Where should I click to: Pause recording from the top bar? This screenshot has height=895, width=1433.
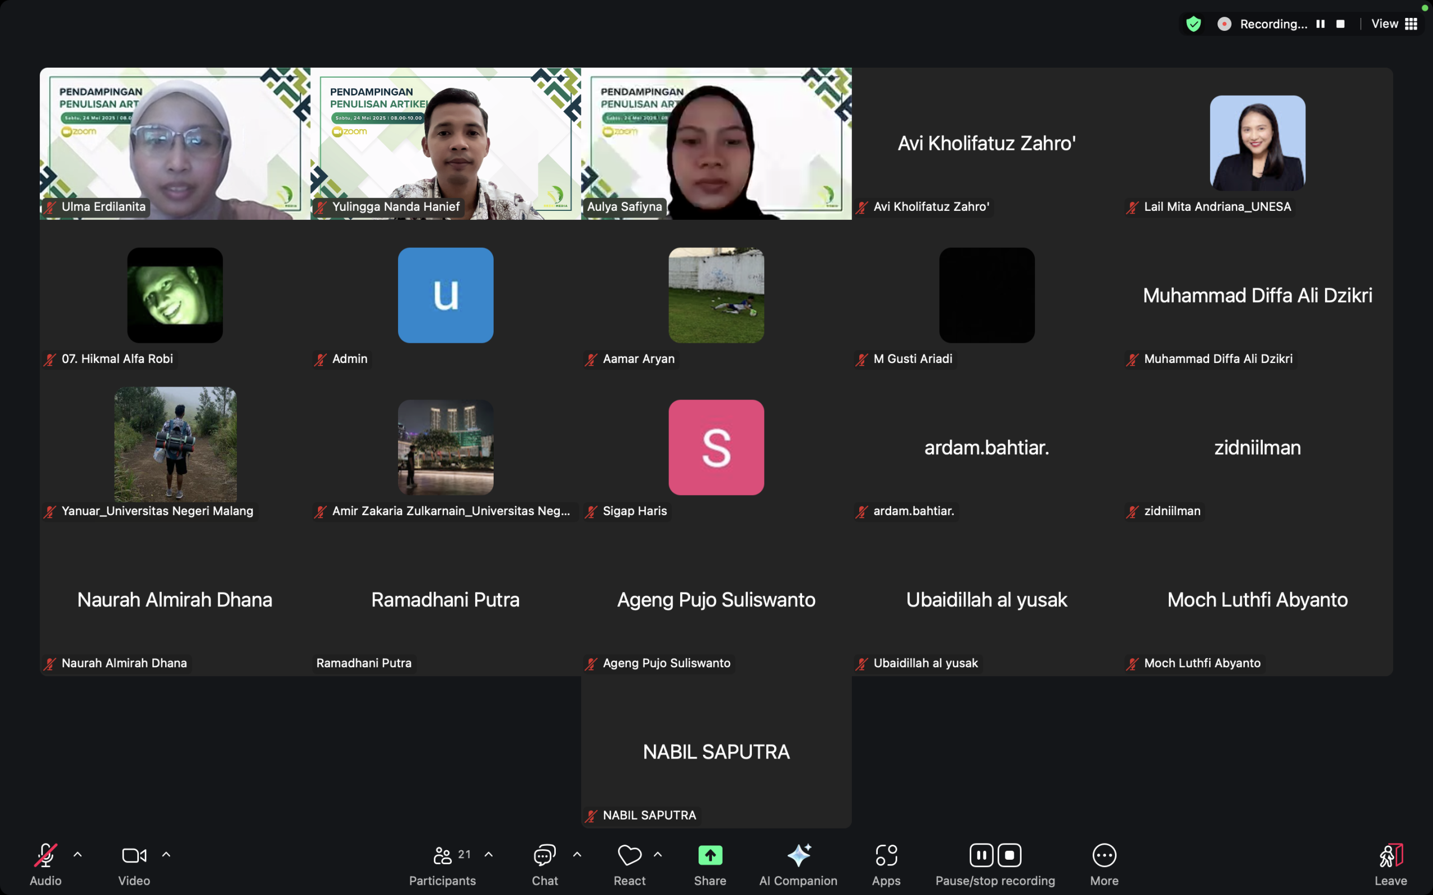click(1320, 23)
